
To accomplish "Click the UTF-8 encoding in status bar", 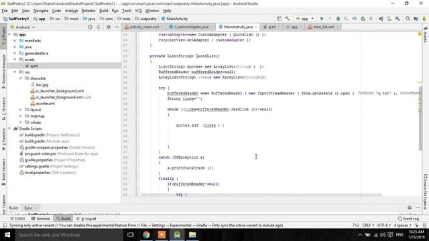I will pyautogui.click(x=384, y=226).
